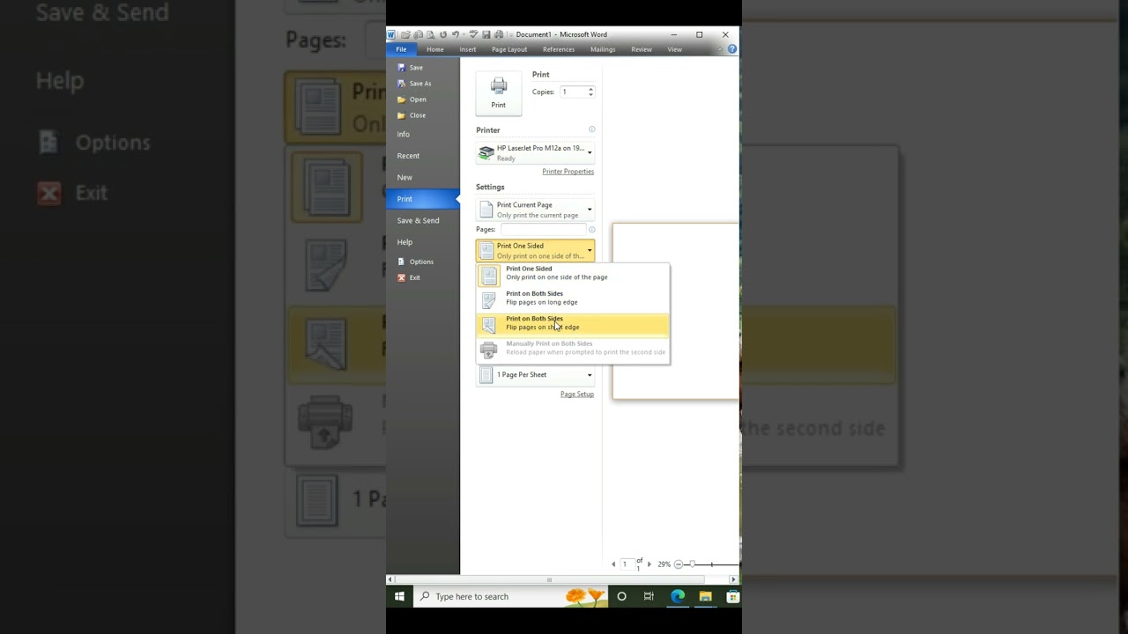
Task: Open the Page Setup link
Action: point(577,394)
